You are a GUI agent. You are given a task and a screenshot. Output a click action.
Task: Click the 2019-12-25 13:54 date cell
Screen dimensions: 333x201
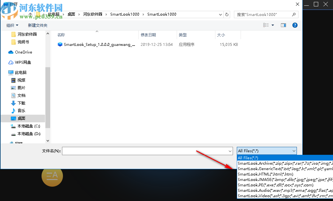[157, 44]
